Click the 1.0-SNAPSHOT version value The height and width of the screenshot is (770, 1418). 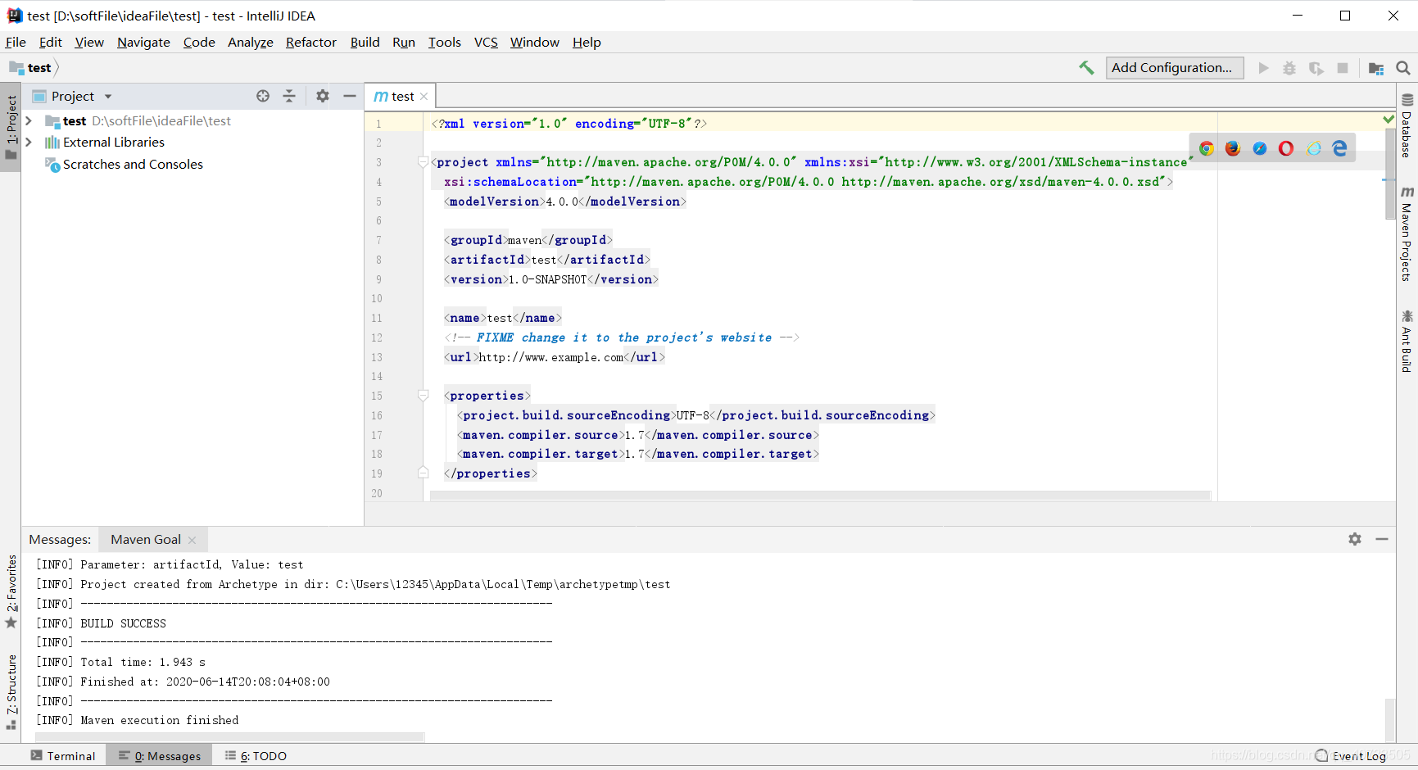point(548,279)
